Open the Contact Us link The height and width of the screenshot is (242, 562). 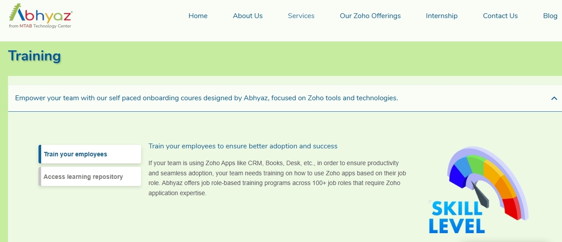tap(500, 16)
